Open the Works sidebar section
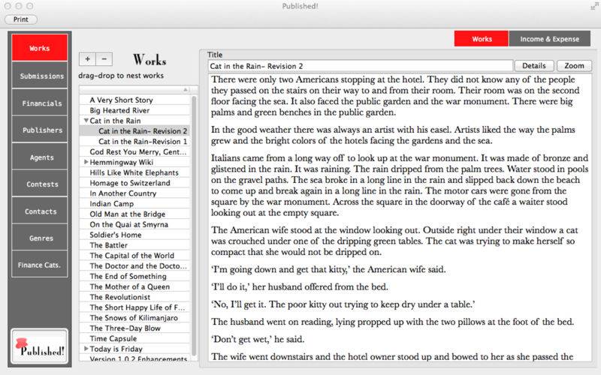 click(40, 48)
